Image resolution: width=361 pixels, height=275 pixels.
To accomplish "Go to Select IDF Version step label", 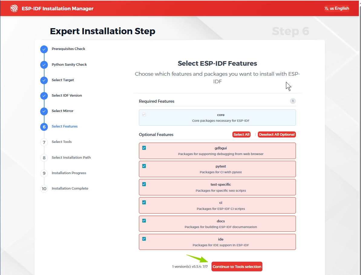I will point(67,95).
